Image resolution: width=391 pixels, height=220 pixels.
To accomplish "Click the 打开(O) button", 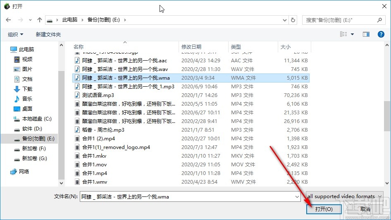I will [324, 209].
